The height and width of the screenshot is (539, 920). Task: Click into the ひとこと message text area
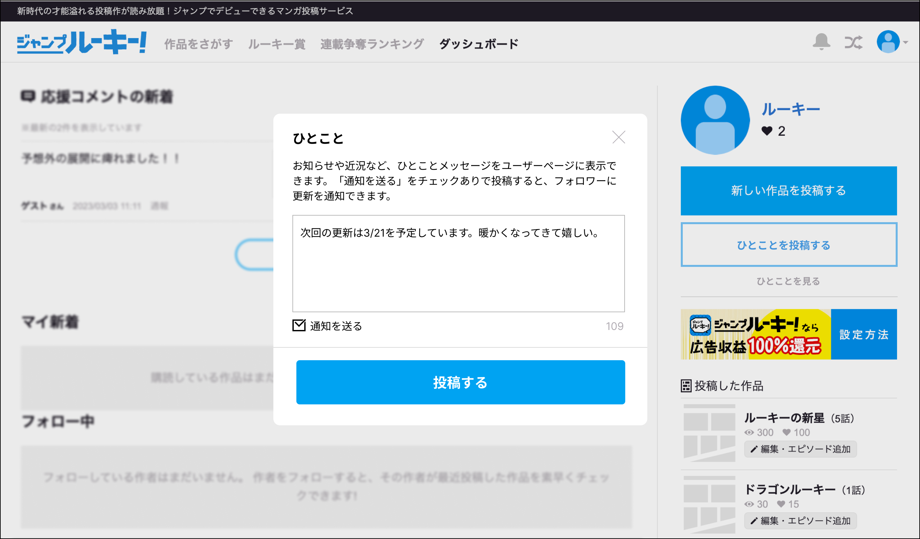tap(458, 263)
